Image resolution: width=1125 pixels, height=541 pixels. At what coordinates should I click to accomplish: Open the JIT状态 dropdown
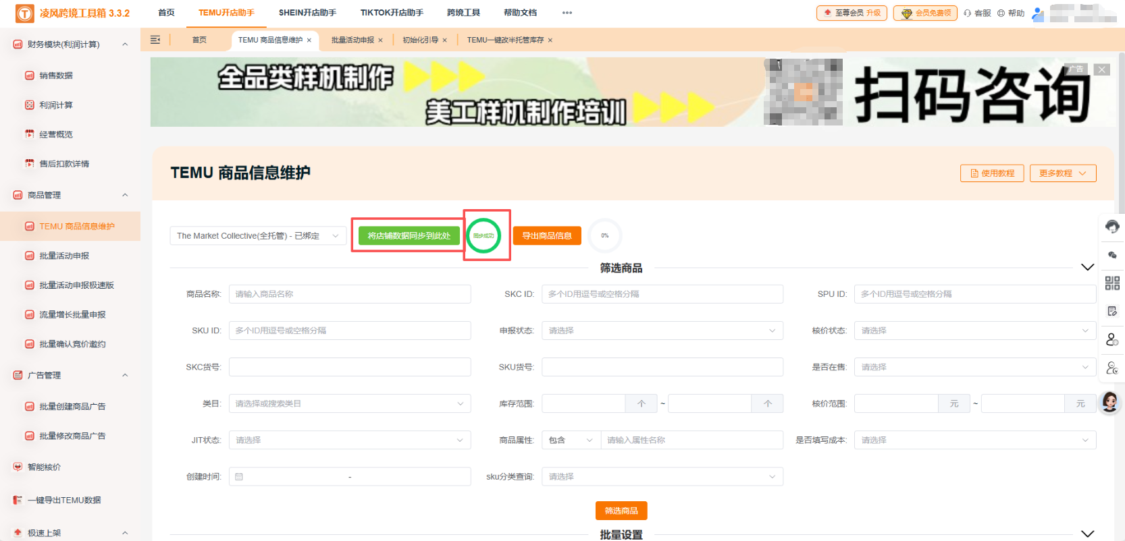tap(350, 440)
